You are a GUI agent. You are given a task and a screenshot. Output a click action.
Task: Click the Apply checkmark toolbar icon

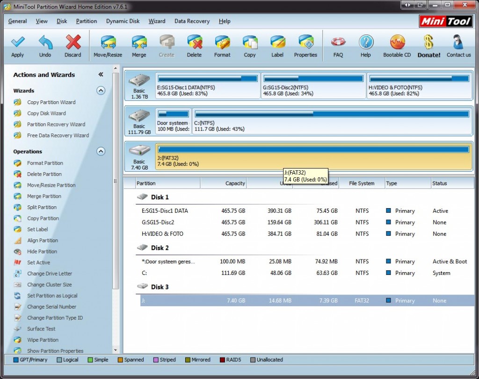coord(18,42)
